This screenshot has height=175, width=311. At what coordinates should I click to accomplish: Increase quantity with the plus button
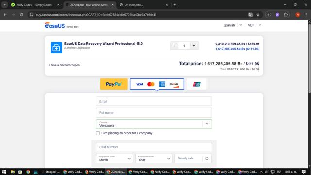194,46
